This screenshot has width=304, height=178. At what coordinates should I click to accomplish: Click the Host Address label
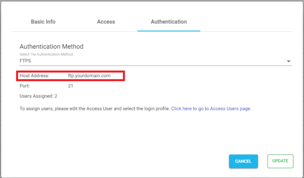(34, 76)
